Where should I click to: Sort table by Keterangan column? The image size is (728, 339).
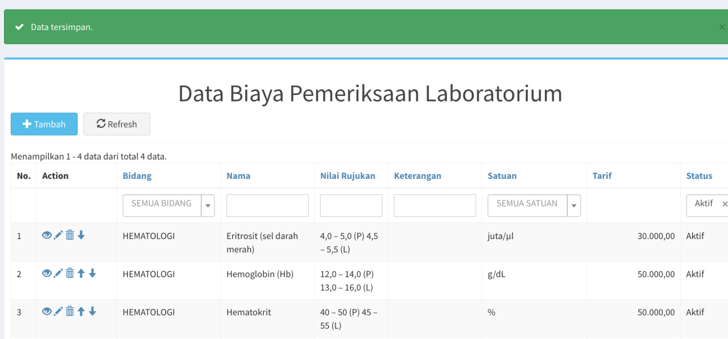(417, 176)
